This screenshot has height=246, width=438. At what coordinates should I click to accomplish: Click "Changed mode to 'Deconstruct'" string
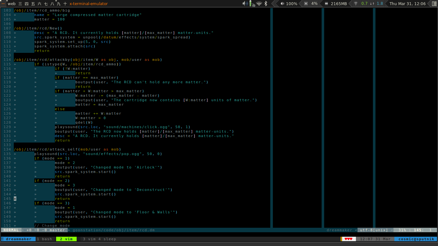pyautogui.click(x=130, y=190)
